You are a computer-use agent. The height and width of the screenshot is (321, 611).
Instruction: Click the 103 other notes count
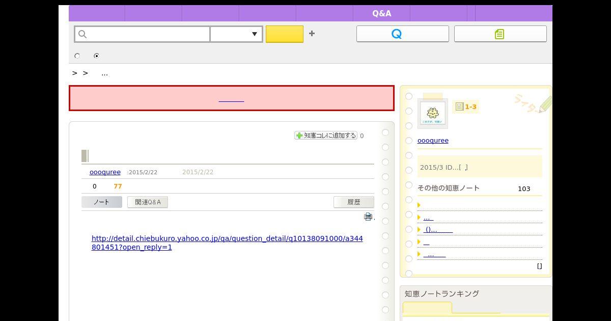point(524,189)
